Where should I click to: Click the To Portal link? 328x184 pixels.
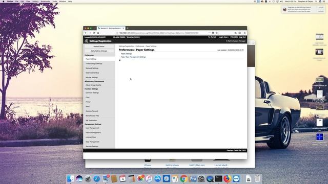click(212, 37)
